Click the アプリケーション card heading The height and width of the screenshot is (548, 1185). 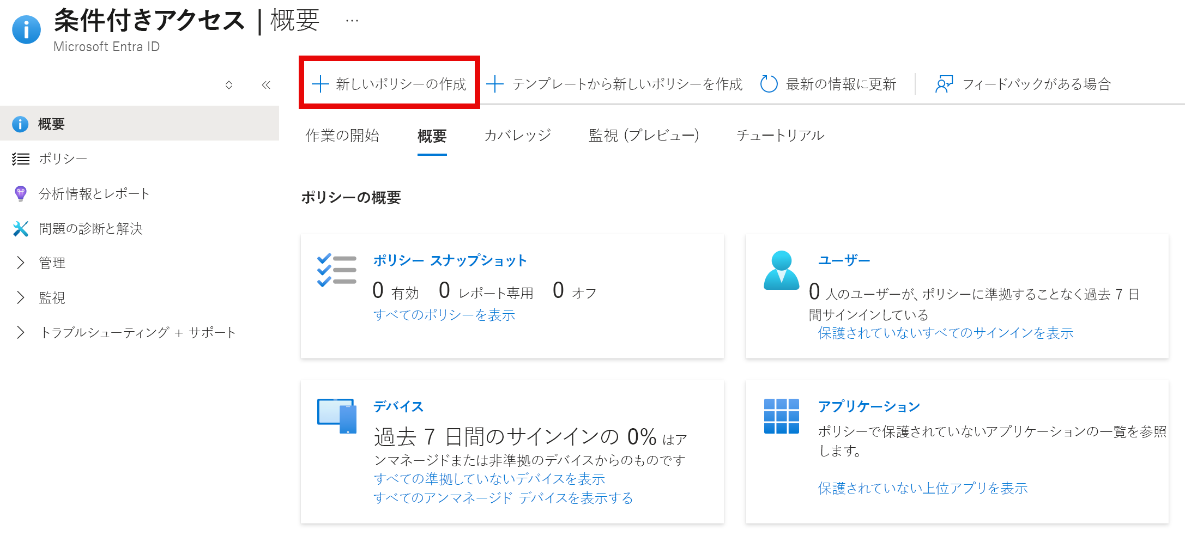point(869,406)
